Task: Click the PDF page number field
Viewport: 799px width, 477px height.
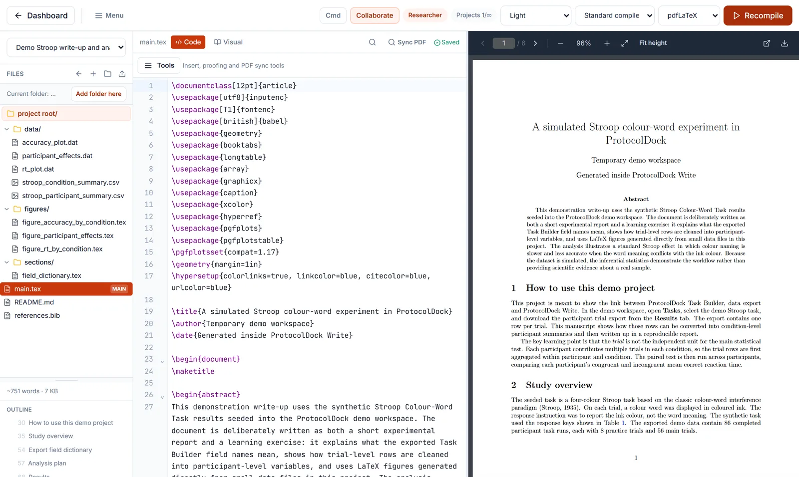Action: coord(503,43)
